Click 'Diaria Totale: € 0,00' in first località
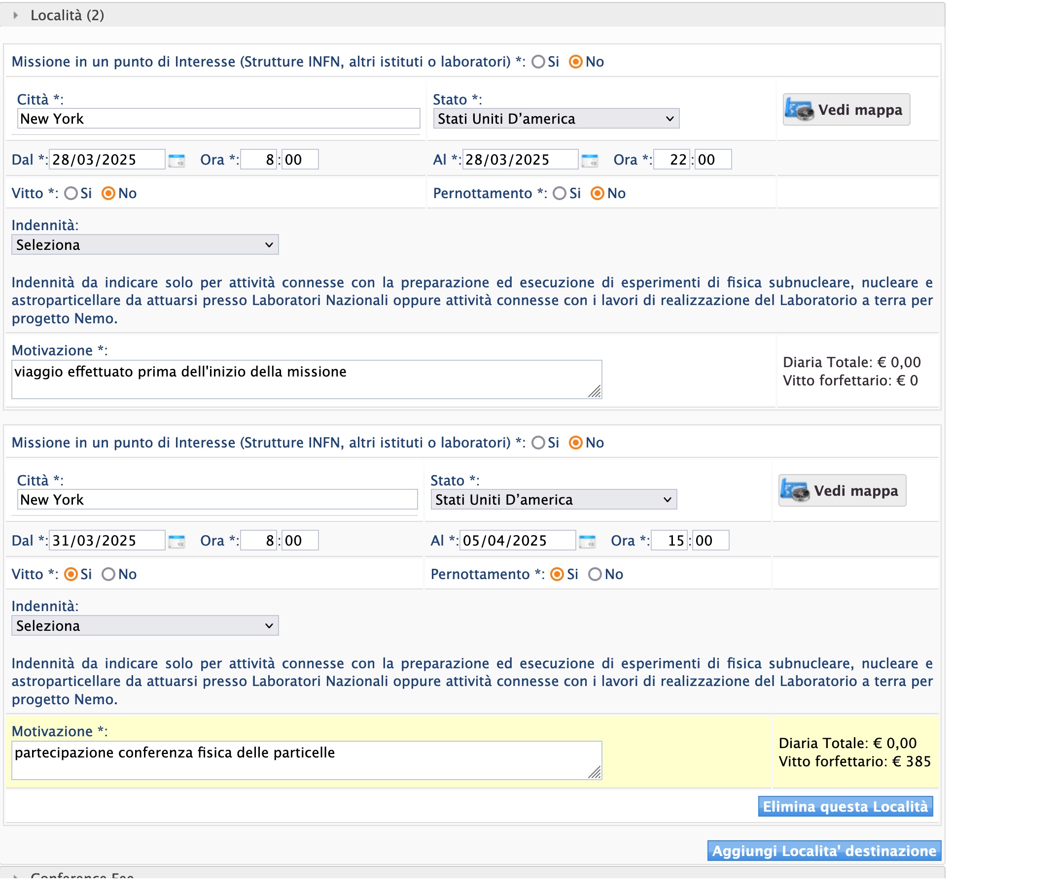 tap(852, 362)
